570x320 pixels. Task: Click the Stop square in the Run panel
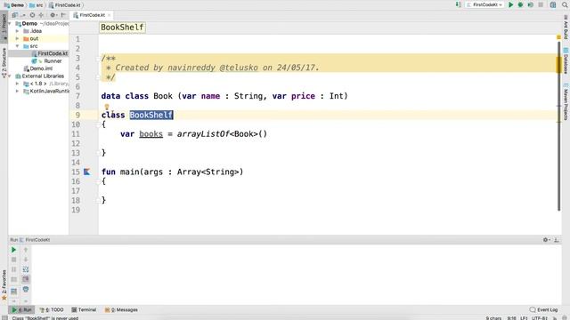click(14, 260)
